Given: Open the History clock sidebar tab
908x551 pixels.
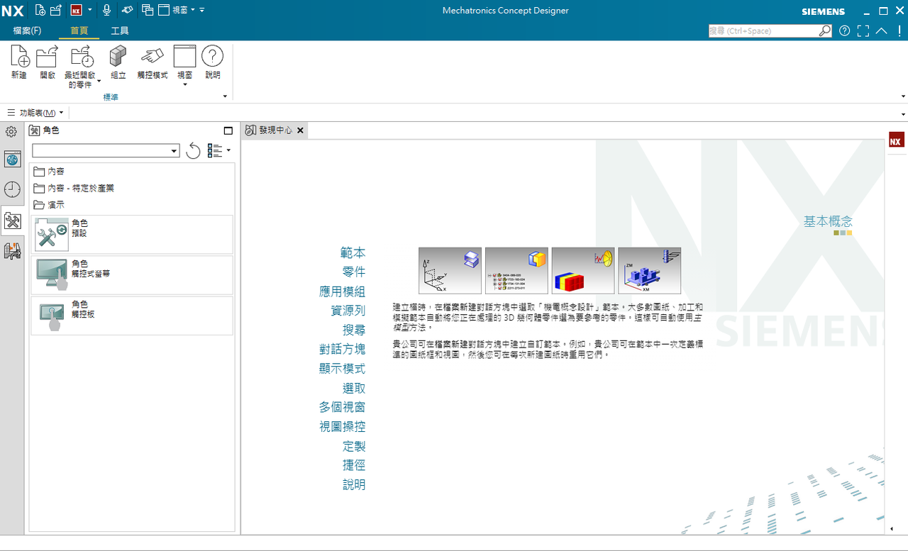Looking at the screenshot, I should (13, 189).
